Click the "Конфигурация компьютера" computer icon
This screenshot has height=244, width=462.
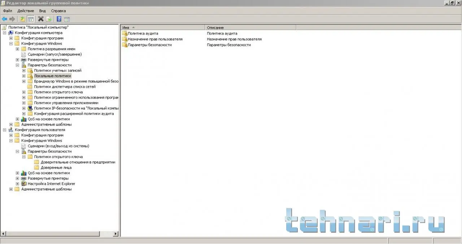point(11,33)
